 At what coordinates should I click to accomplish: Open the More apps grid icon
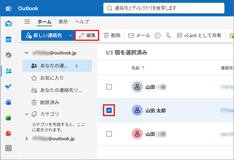pos(9,148)
